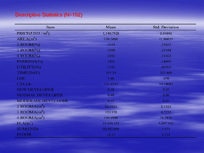
Task: Select the 'LOC' row label
Action: [21, 78]
